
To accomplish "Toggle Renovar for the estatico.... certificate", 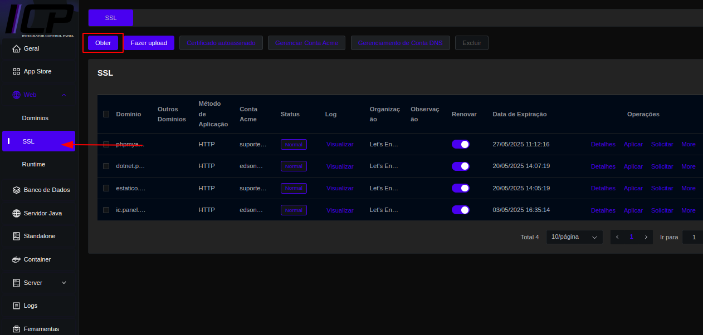I will (x=461, y=188).
